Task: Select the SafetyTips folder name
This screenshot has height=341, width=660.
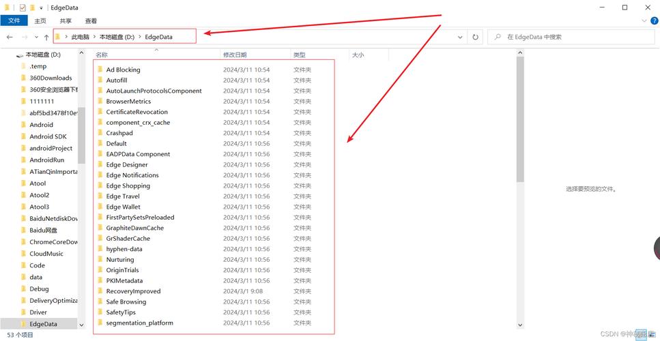Action: tap(121, 312)
